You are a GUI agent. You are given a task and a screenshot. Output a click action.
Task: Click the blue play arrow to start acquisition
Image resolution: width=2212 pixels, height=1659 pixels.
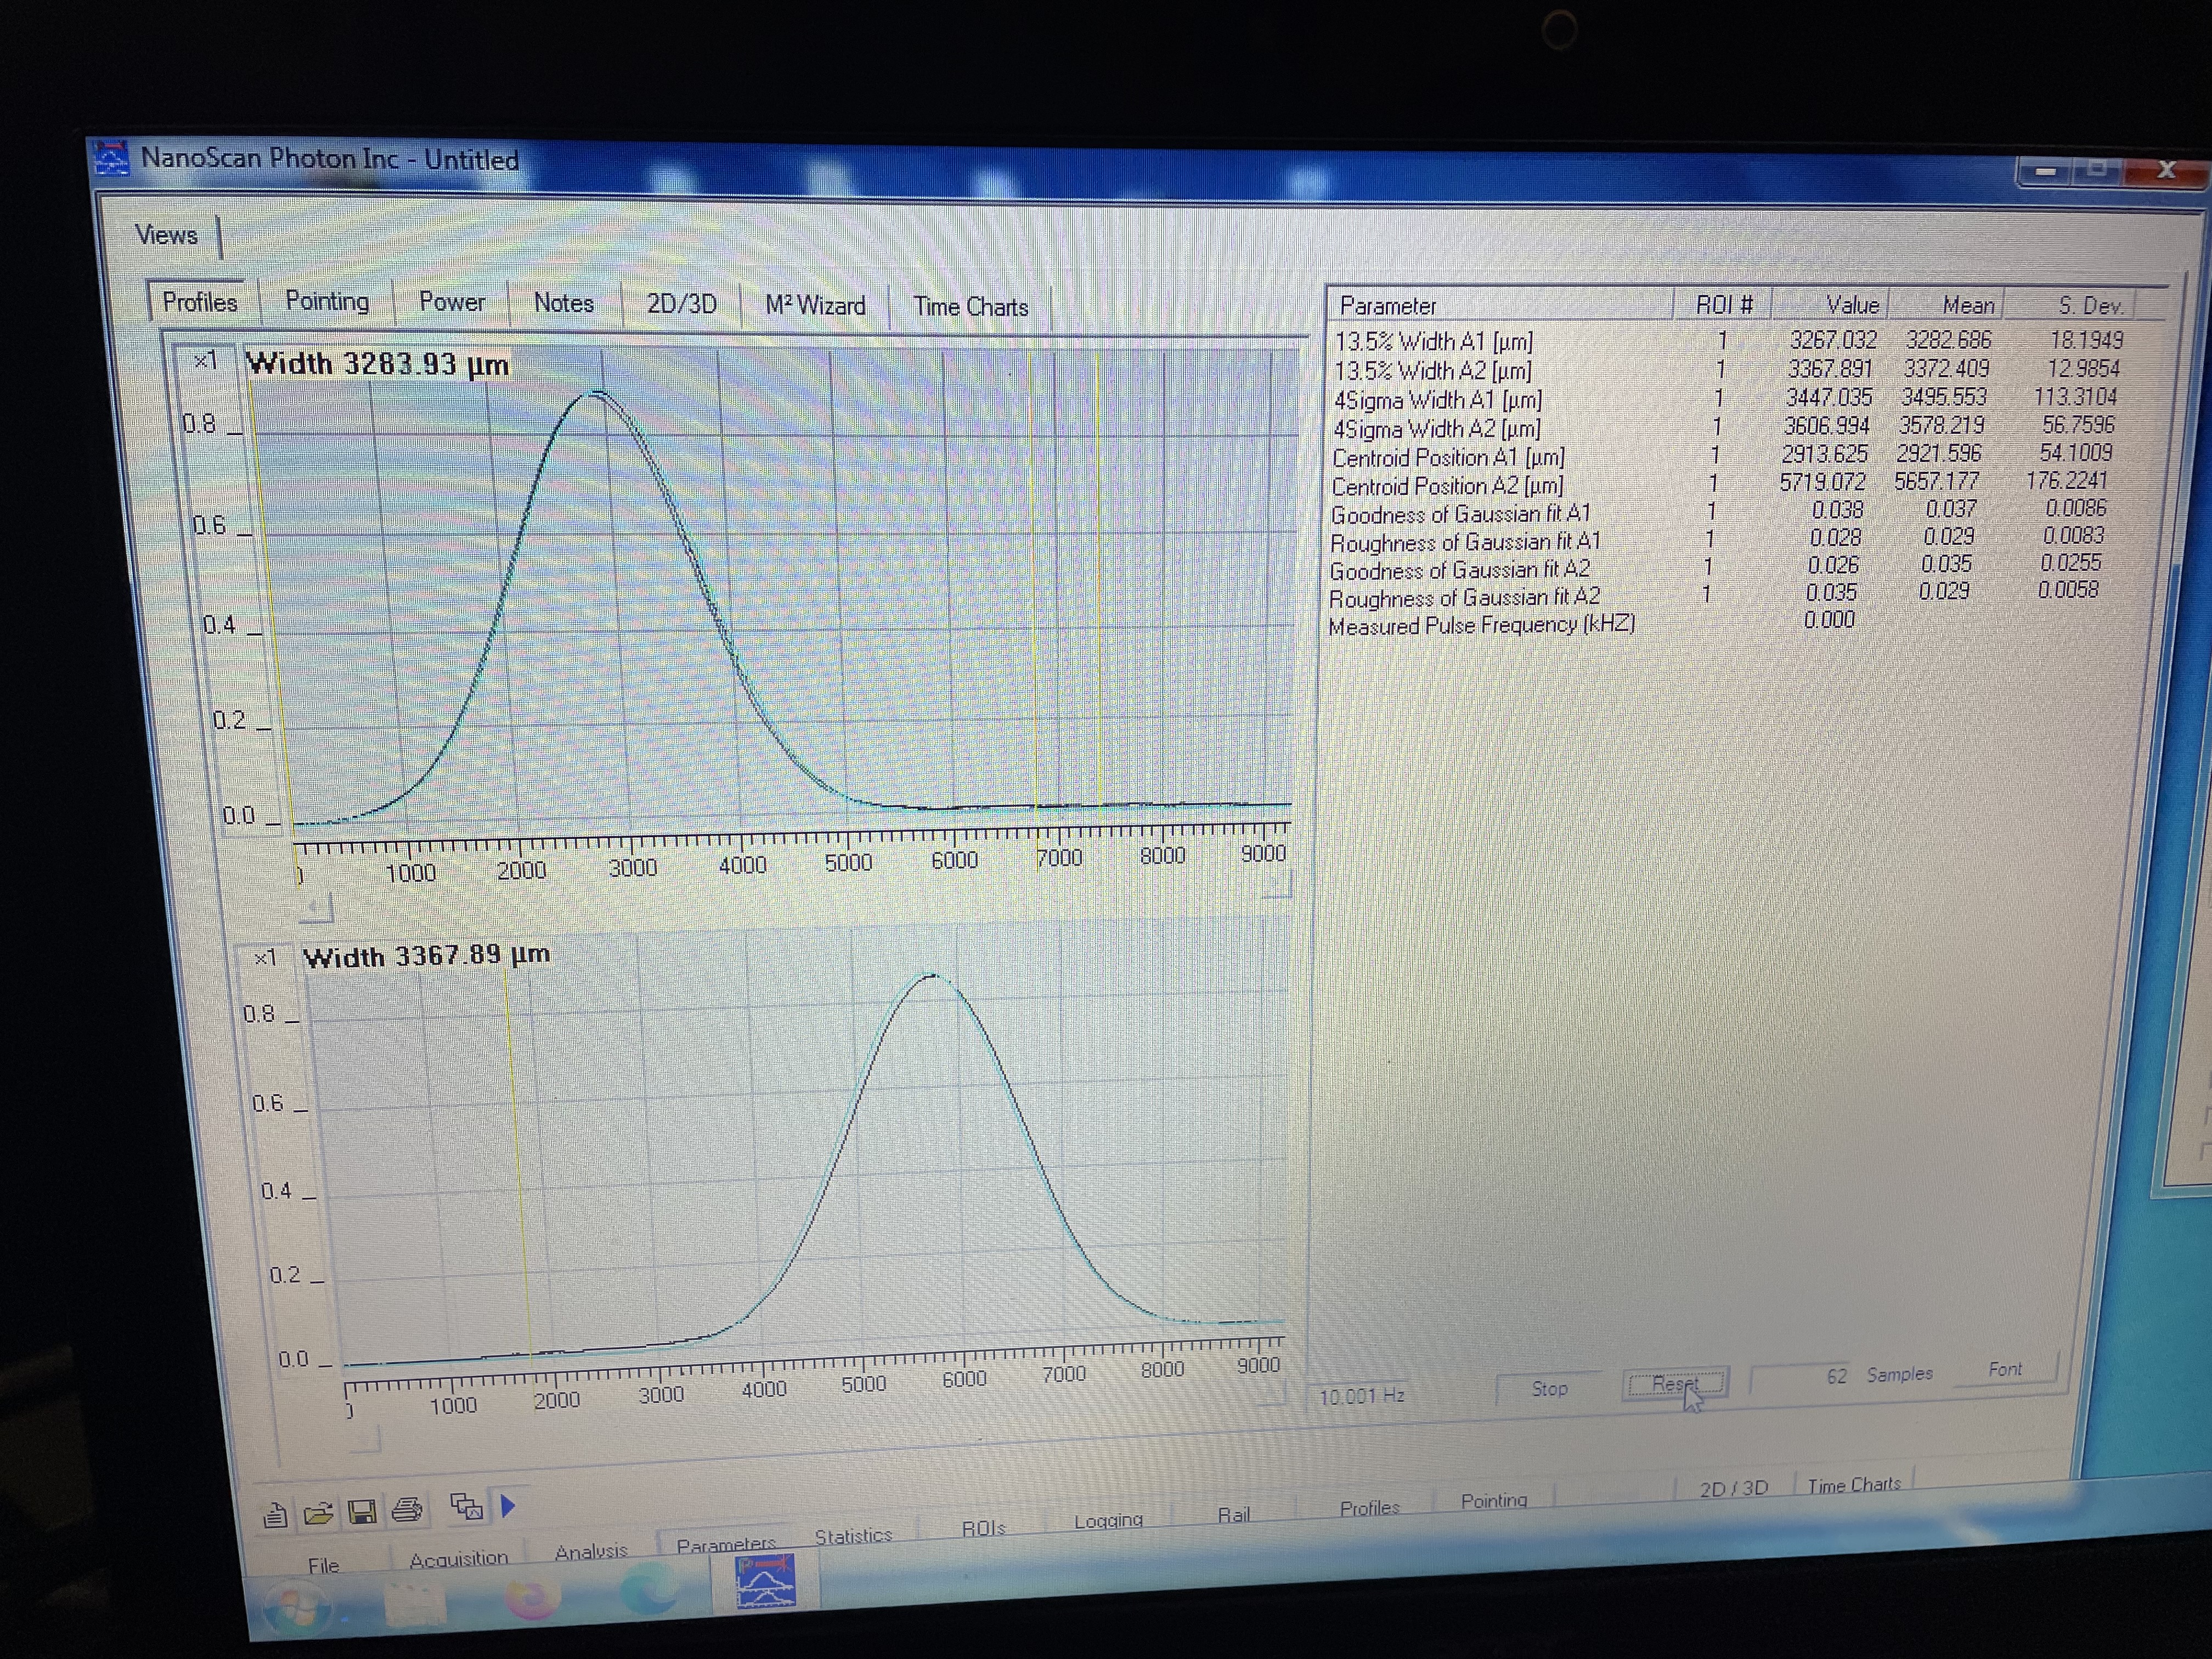tap(507, 1505)
